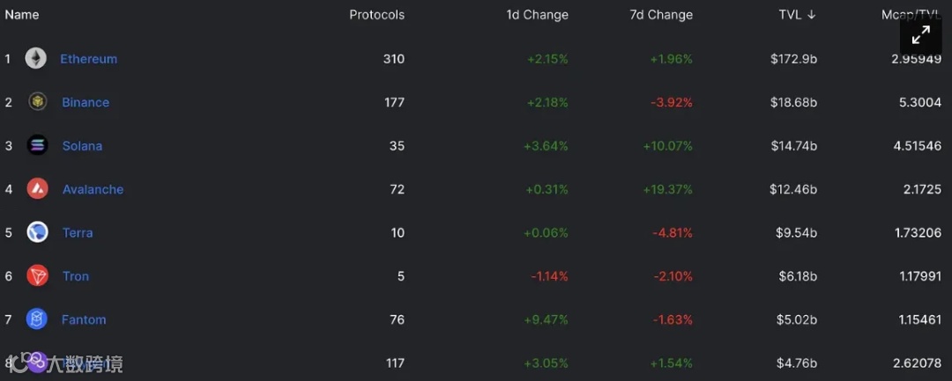This screenshot has height=381, width=952.
Task: Click the Terra chain logo icon
Action: click(x=37, y=232)
